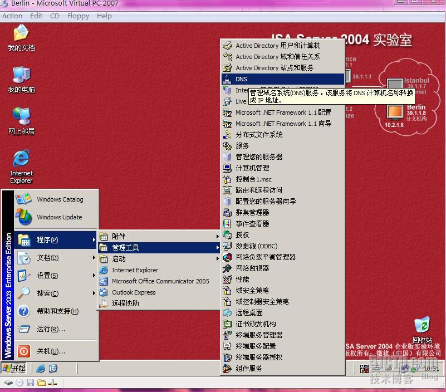The height and width of the screenshot is (392, 446).
Task: Open Active Directory 站点和服务 tool
Action: click(283, 68)
